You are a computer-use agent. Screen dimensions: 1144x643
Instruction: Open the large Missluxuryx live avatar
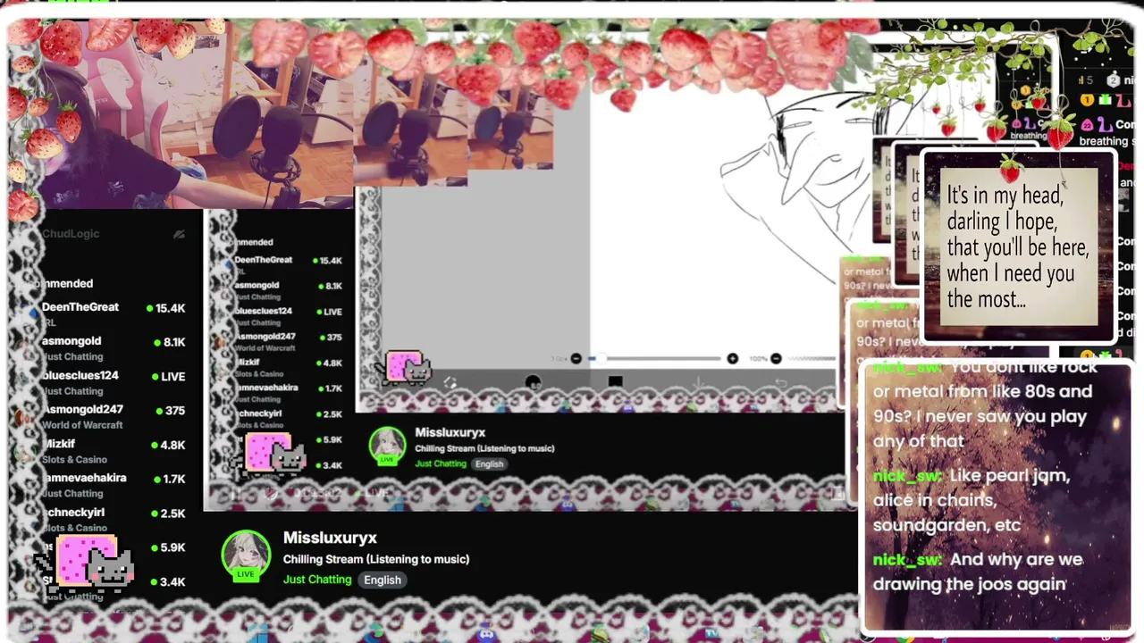click(246, 556)
